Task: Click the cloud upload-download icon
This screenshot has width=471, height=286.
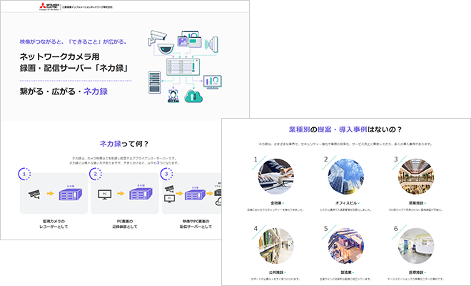Action: pyautogui.click(x=193, y=96)
